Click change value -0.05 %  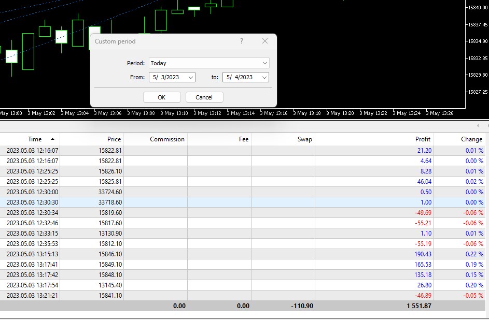[473, 296]
